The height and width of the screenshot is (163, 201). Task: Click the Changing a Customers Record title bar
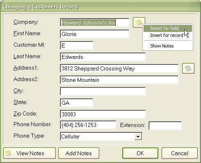(100, 7)
